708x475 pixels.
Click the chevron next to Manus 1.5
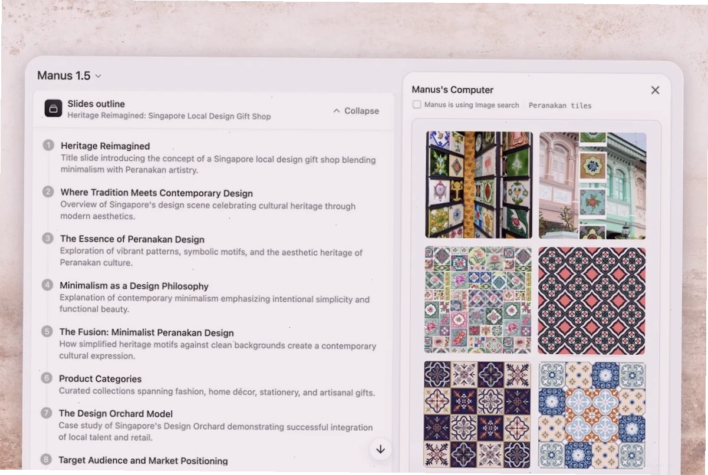pos(98,76)
